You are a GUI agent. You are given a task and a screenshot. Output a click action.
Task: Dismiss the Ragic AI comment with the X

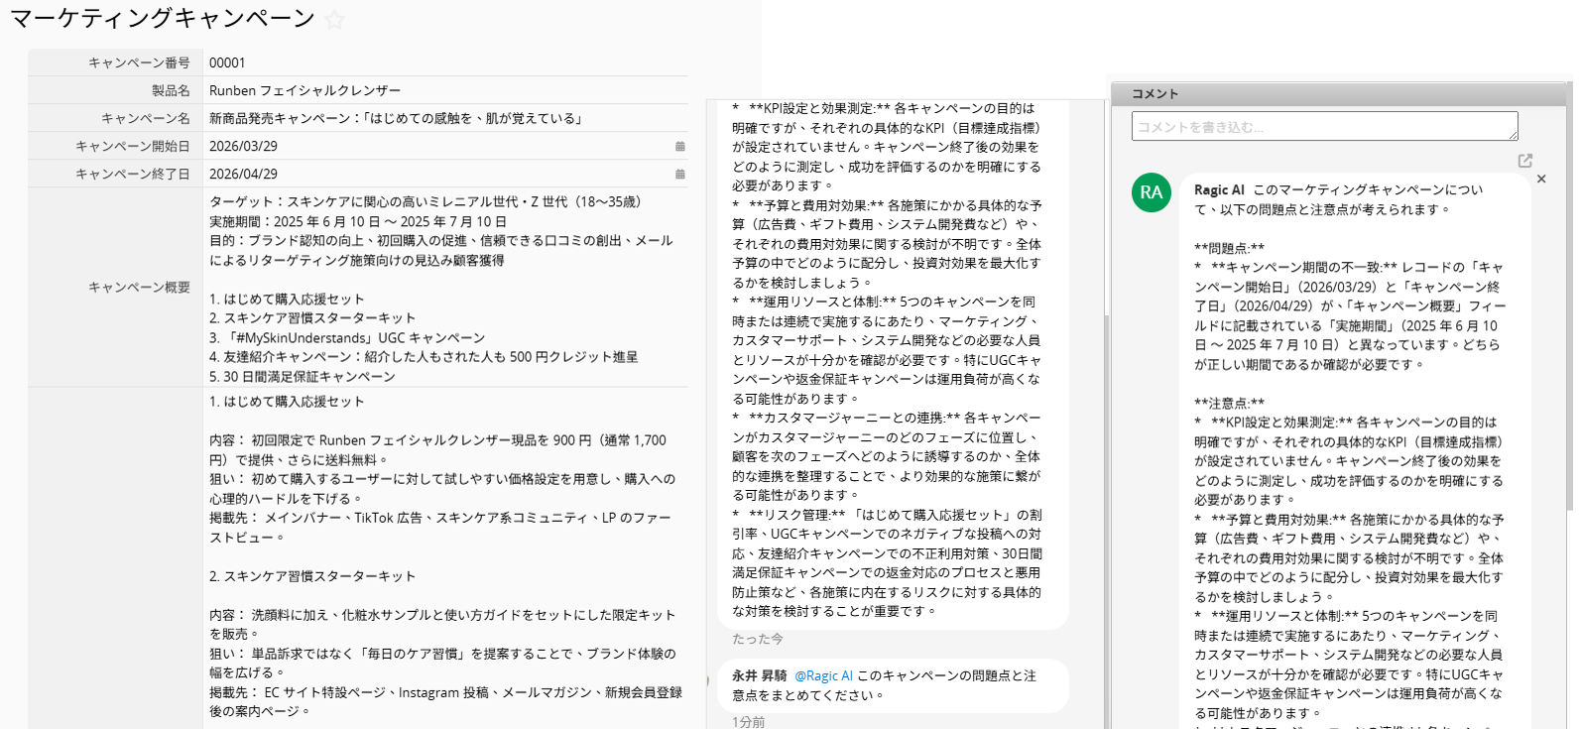1541,180
